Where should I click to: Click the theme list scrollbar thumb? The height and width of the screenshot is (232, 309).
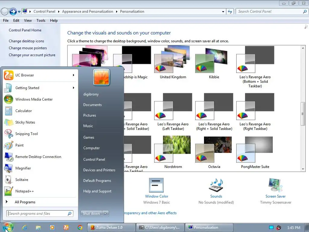[x=303, y=114]
